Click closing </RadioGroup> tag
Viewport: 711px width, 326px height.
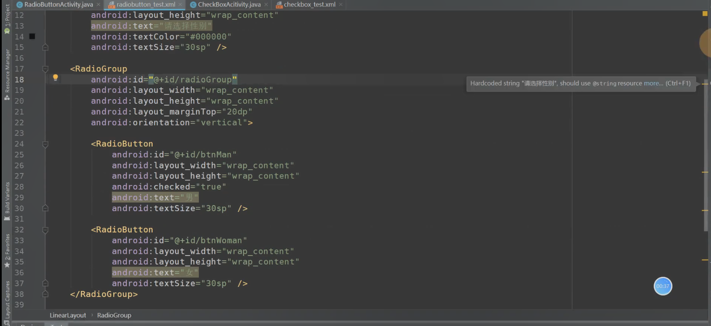(x=104, y=294)
